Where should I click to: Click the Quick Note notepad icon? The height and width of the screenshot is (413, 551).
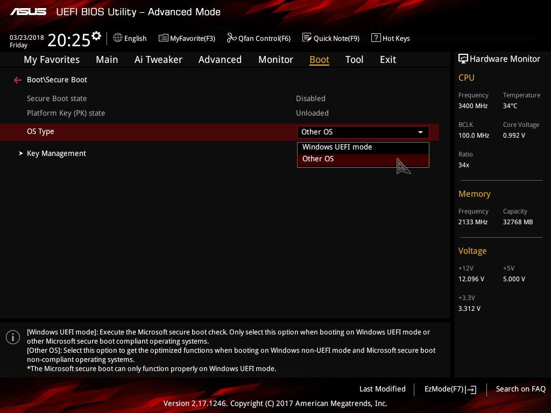pyautogui.click(x=307, y=38)
